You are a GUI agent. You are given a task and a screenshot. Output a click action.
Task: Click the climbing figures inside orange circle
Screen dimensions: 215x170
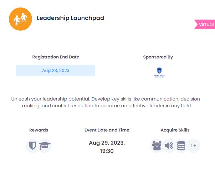20,19
